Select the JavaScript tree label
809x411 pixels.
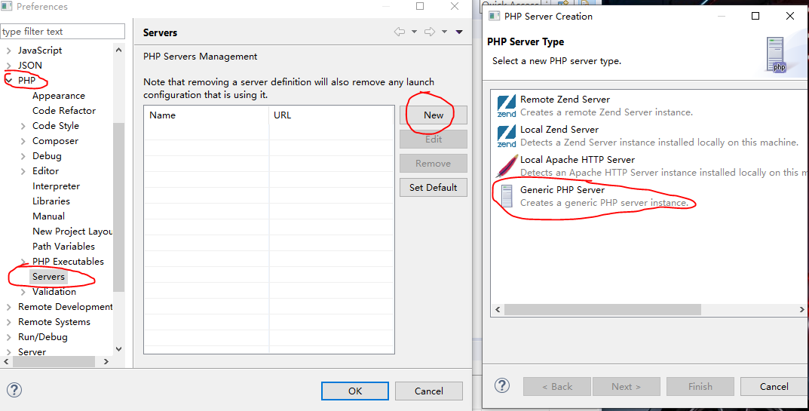tap(40, 50)
